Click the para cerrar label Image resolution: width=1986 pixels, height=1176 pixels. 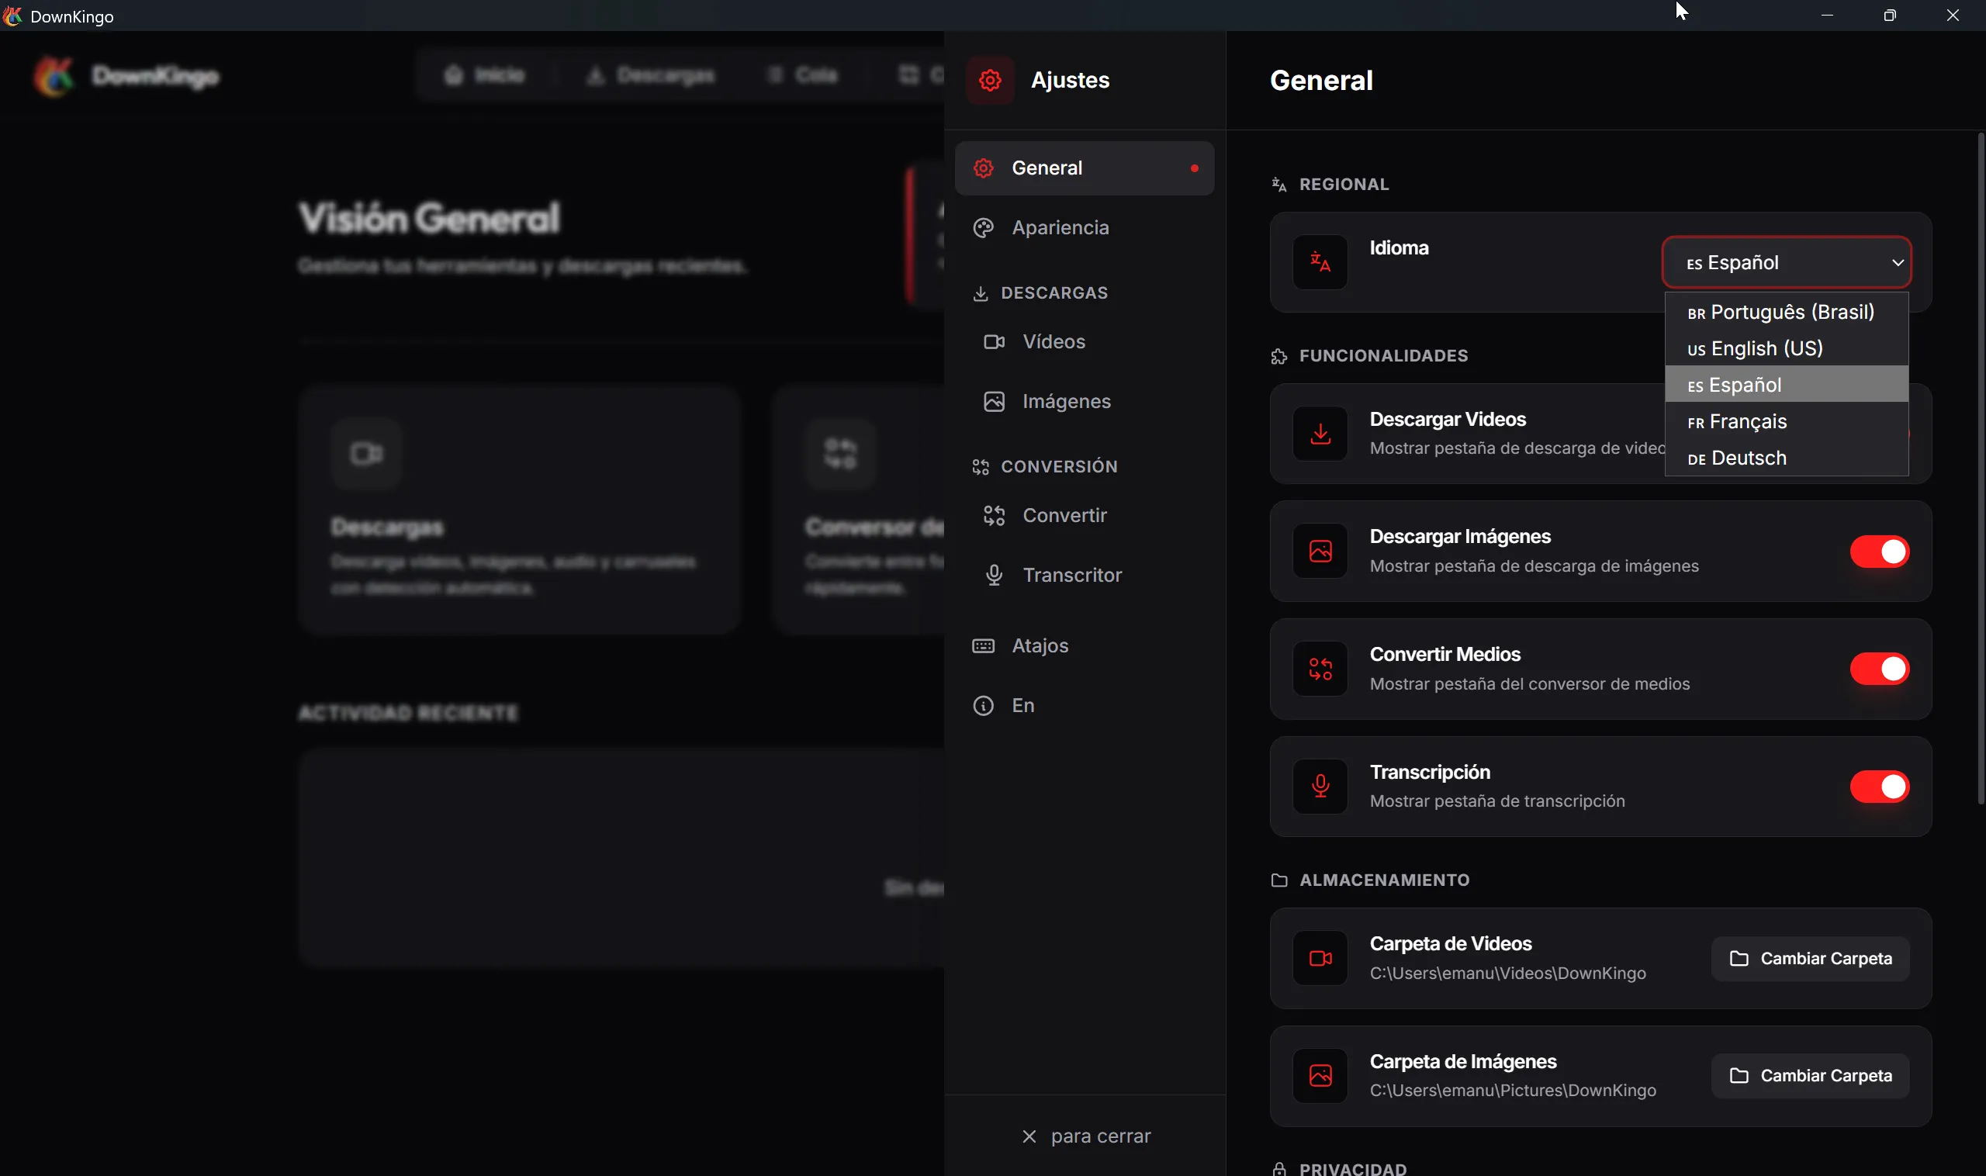point(1100,1136)
